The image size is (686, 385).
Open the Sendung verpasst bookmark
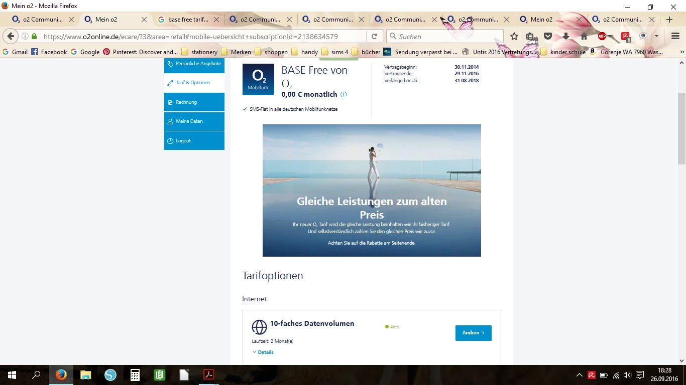421,52
